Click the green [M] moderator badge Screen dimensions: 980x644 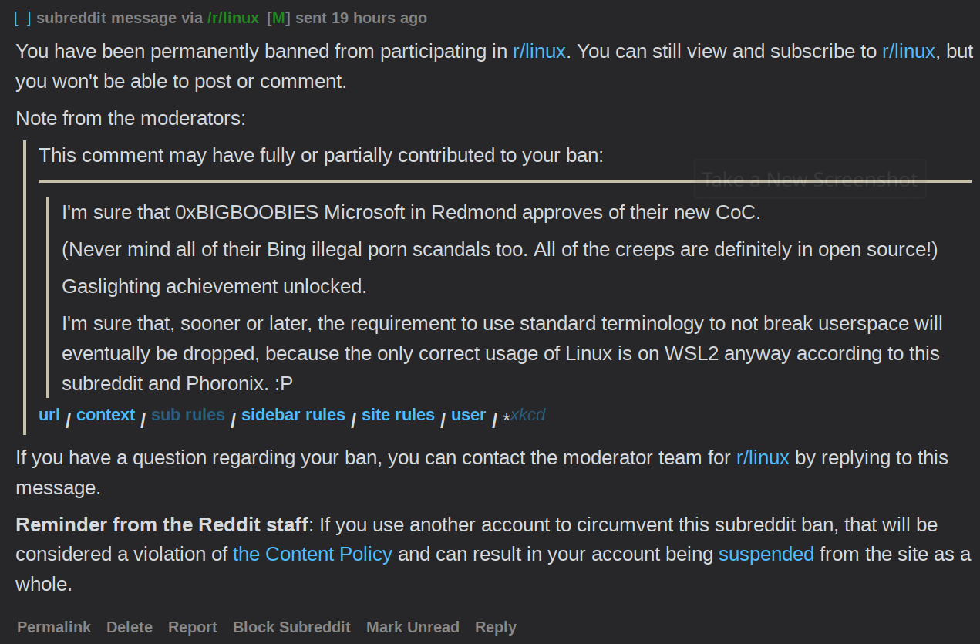278,18
